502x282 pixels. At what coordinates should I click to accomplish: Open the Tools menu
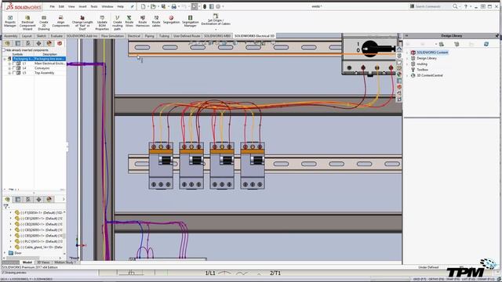click(94, 6)
